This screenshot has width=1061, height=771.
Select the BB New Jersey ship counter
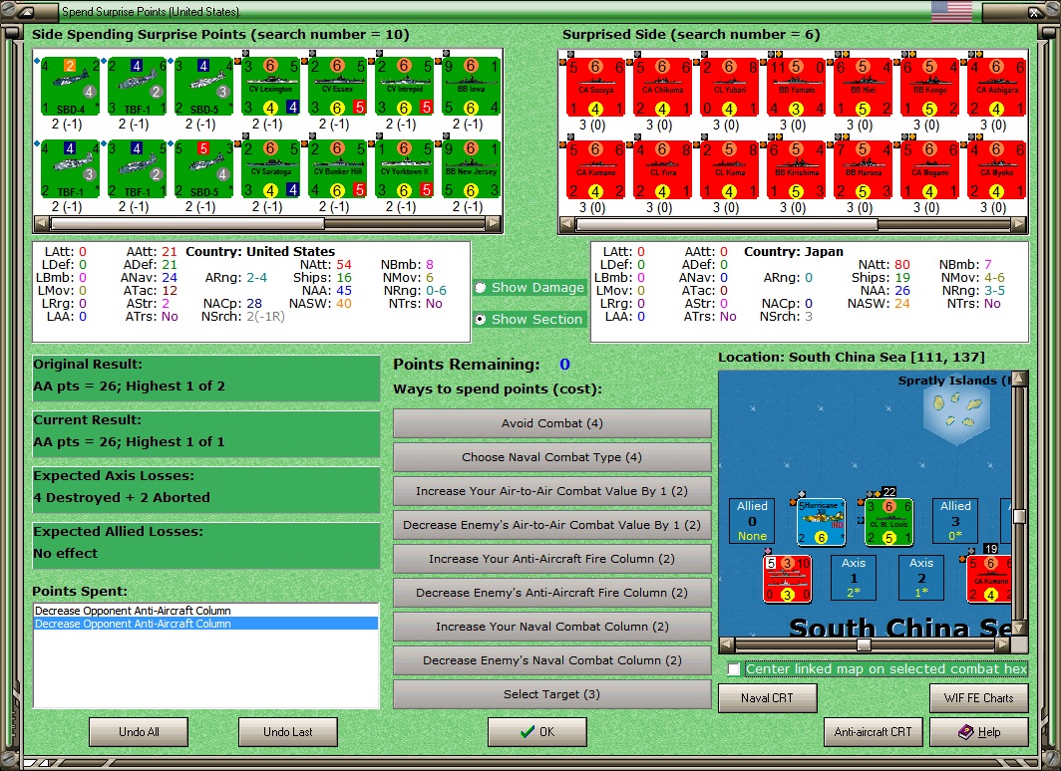(x=471, y=169)
